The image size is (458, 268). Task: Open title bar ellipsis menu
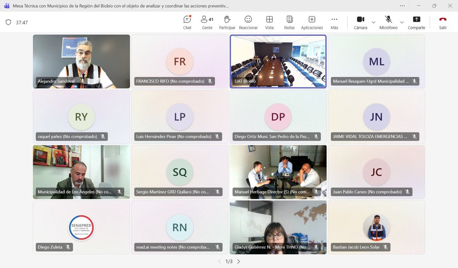(403, 6)
